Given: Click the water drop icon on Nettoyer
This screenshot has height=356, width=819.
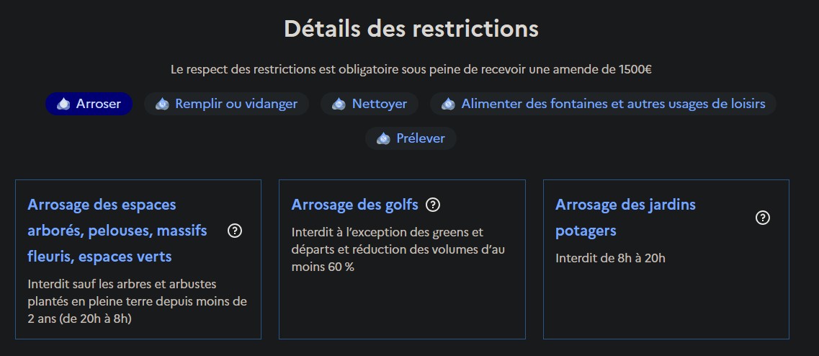Looking at the screenshot, I should coord(339,104).
